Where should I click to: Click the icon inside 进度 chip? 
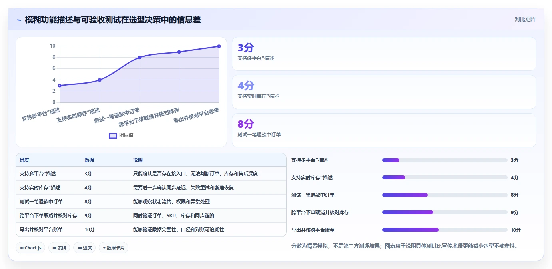click(80, 248)
